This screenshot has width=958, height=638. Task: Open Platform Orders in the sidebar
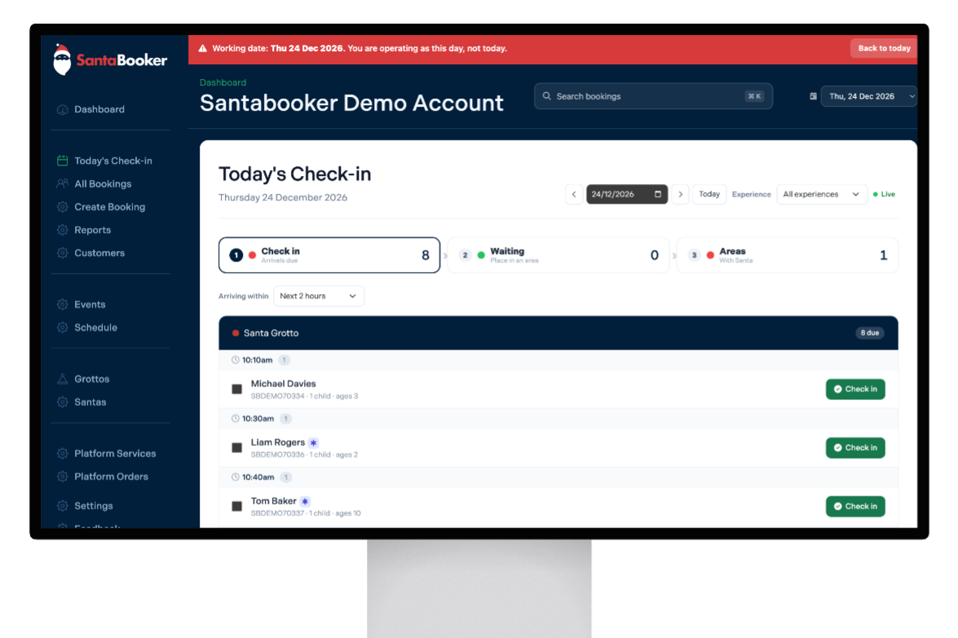(x=111, y=477)
